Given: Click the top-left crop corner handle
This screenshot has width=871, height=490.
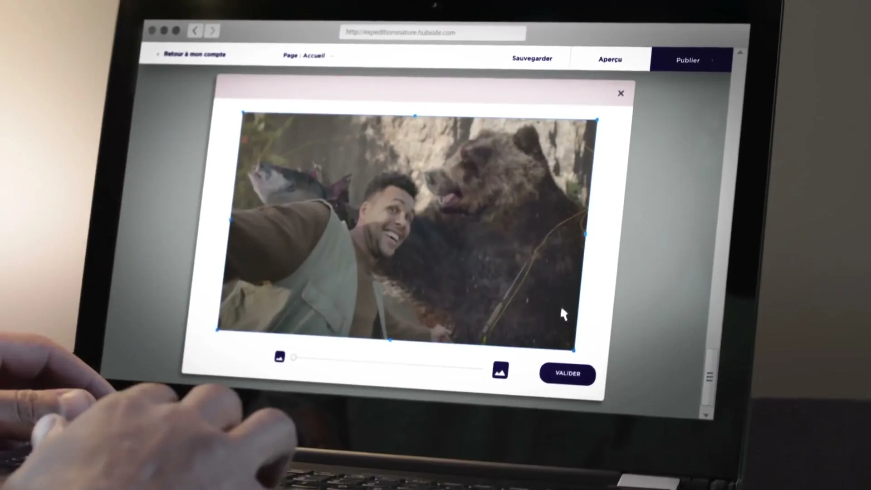Looking at the screenshot, I should click(x=243, y=112).
